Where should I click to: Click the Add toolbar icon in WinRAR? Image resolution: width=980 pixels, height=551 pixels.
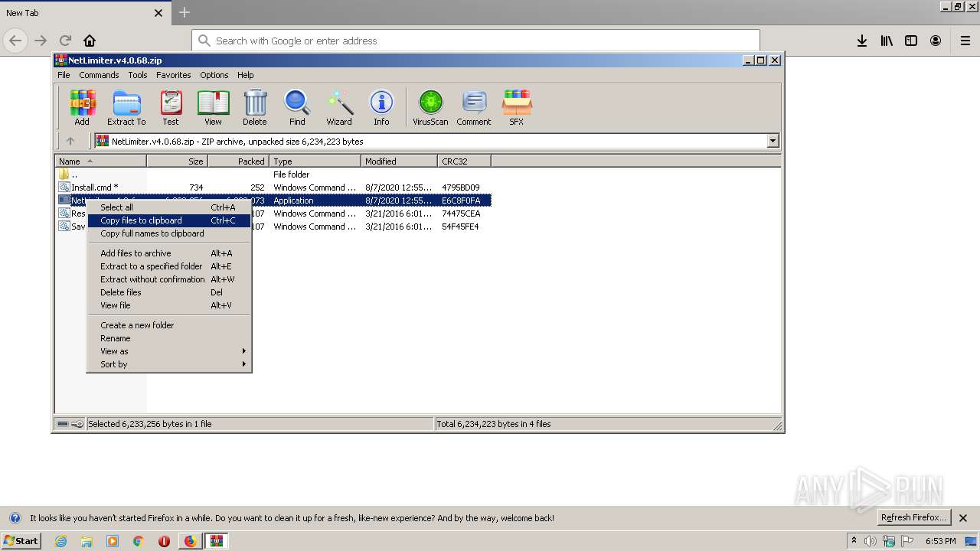click(82, 107)
